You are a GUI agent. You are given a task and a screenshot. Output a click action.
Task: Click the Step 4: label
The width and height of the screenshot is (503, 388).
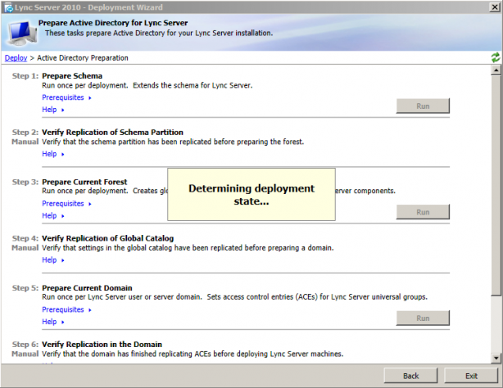pyautogui.click(x=25, y=238)
